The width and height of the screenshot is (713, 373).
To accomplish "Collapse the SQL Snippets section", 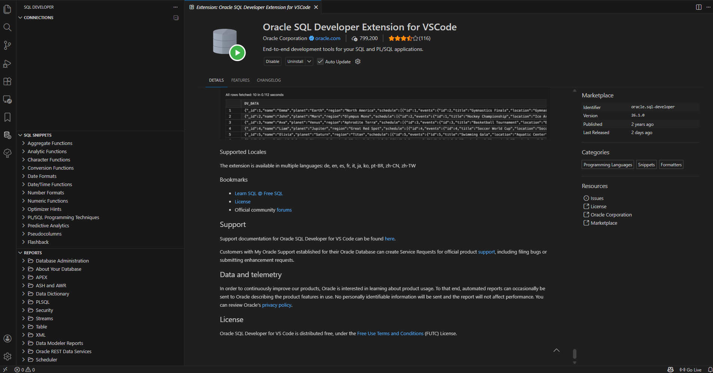I will 37,135.
